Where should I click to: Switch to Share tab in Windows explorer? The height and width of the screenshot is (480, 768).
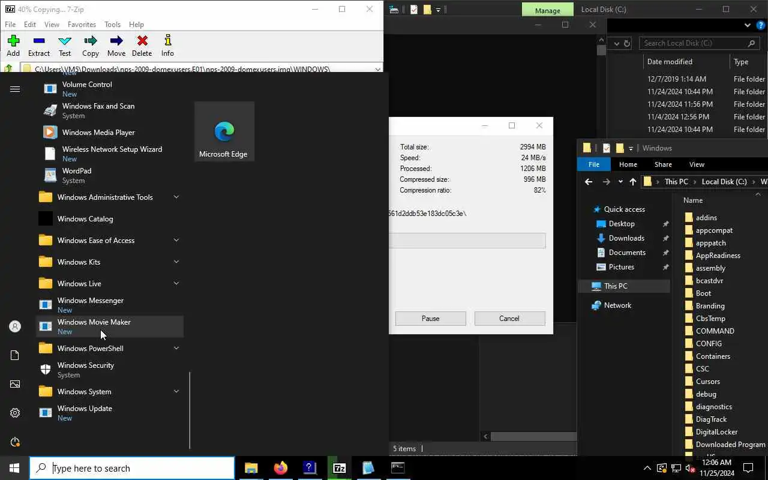[663, 164]
